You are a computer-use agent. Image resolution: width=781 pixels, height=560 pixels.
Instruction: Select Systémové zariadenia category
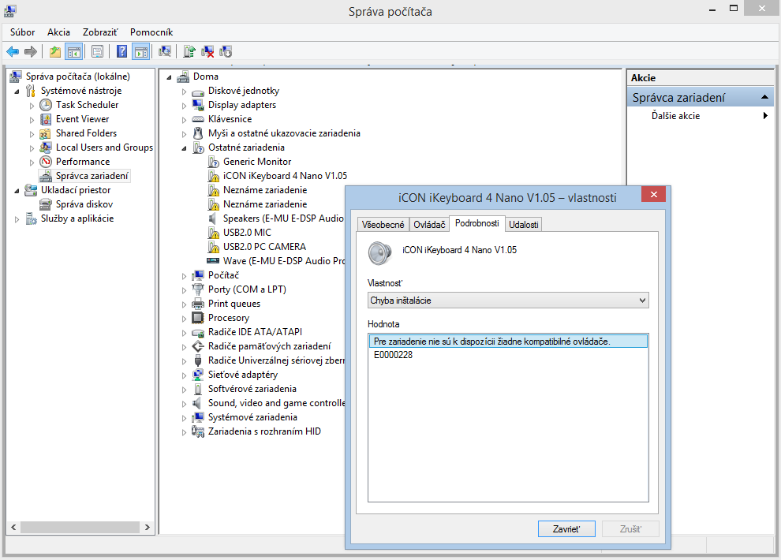pos(252,417)
